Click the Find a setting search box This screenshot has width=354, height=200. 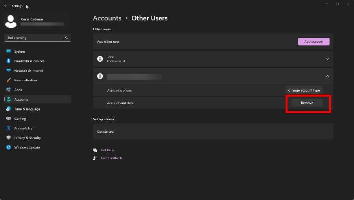click(x=35, y=38)
